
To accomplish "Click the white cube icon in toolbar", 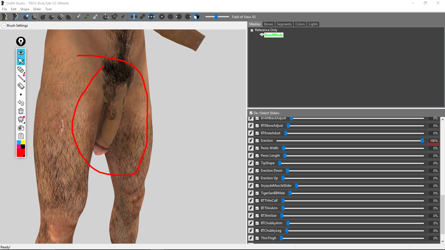I will [197, 17].
